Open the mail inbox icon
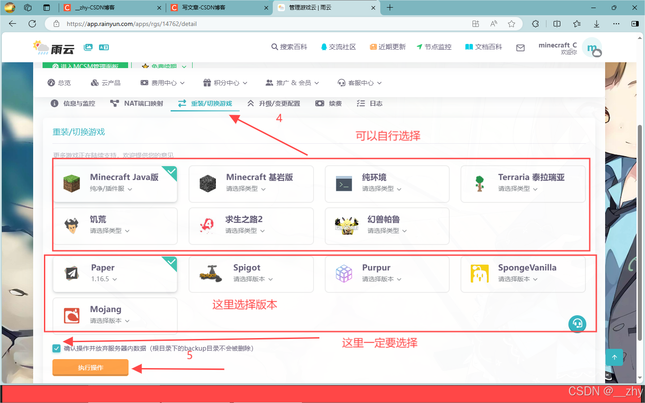Image resolution: width=645 pixels, height=403 pixels. (520, 47)
